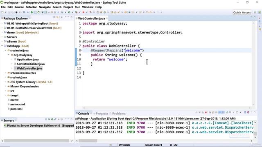Open the Package Explorer view menu
The image size is (262, 147).
[65, 17]
